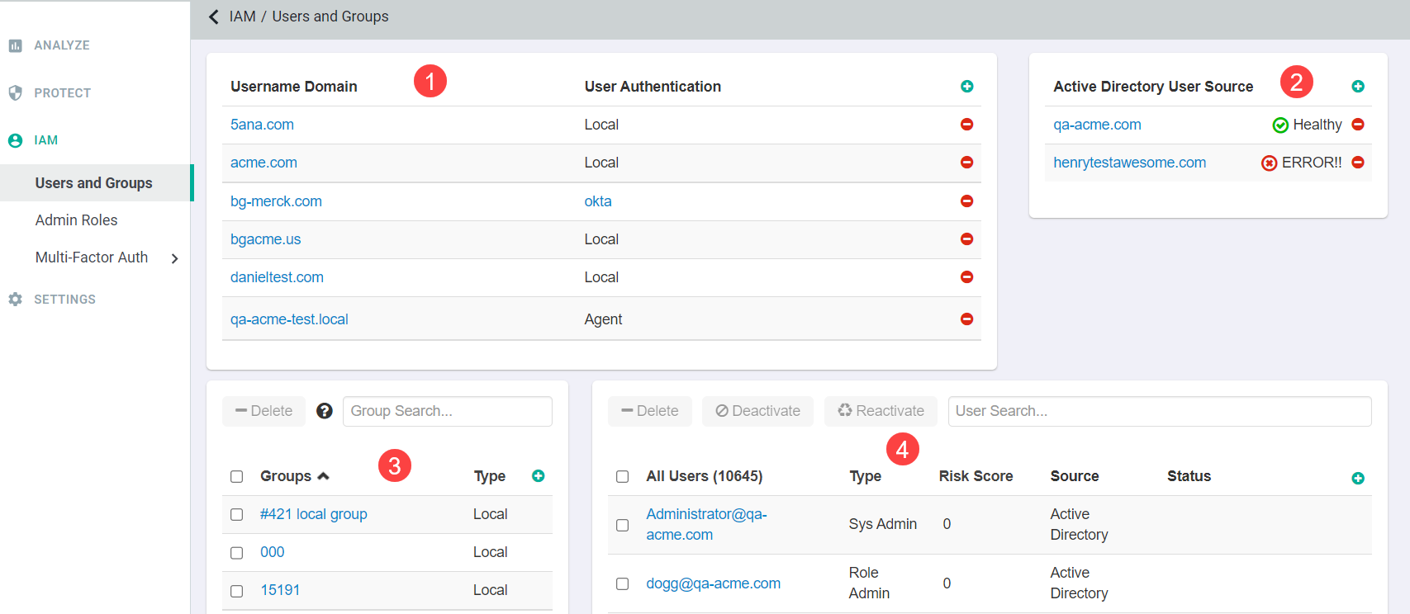Viewport: 1410px width, 614px height.
Task: Add a new user with plus icon
Action: coord(1357,479)
